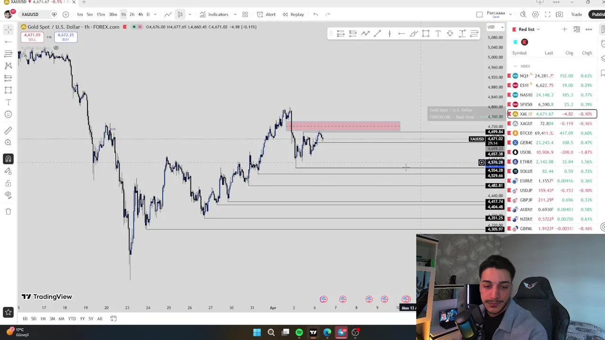Switch to the 2h timeframe
The image size is (605, 340).
(132, 14)
